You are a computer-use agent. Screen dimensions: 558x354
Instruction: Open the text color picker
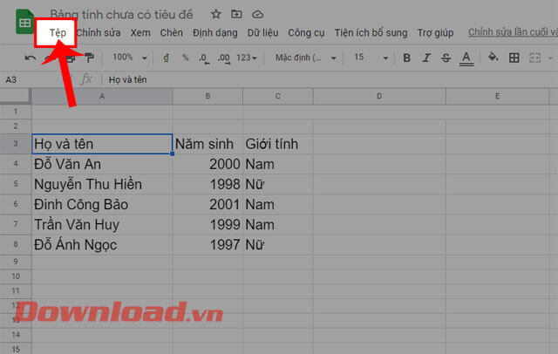click(466, 58)
